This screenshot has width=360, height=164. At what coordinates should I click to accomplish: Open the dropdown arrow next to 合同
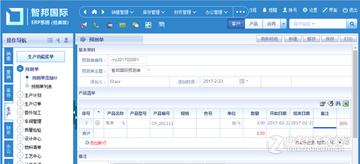tap(284, 24)
